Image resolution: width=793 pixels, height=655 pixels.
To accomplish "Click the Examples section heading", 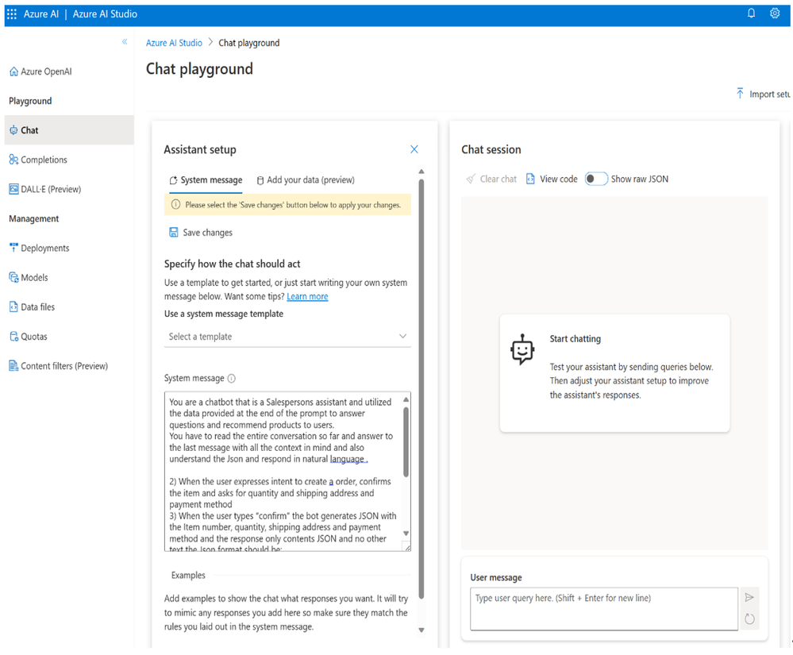I will coord(188,575).
